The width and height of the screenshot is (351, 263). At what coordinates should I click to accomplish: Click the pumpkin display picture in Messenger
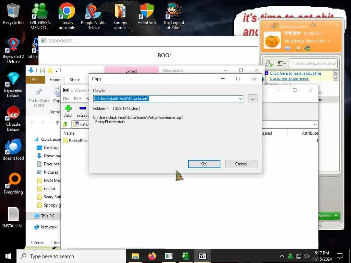coord(272,40)
